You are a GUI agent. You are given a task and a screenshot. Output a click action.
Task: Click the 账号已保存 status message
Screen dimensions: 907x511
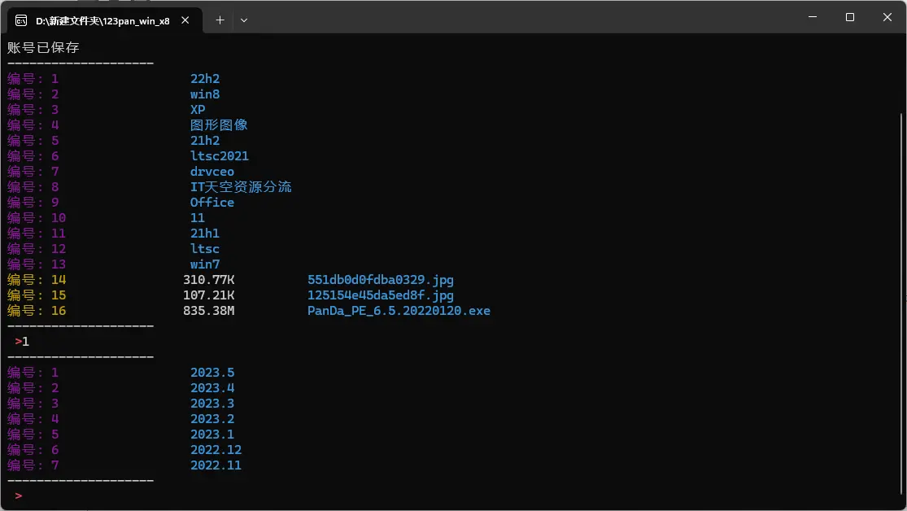click(43, 48)
